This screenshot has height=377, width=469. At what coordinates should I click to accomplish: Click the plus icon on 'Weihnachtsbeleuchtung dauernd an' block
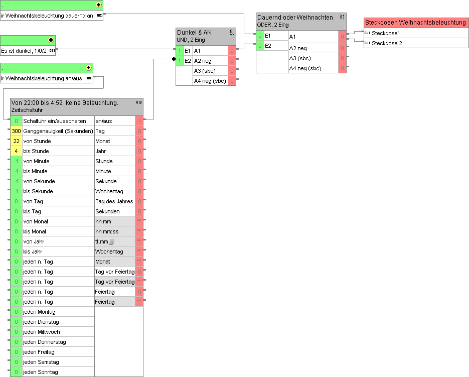click(98, 5)
